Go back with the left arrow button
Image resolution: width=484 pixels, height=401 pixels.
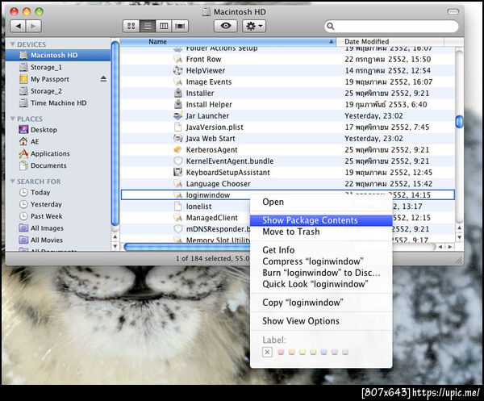[19, 27]
